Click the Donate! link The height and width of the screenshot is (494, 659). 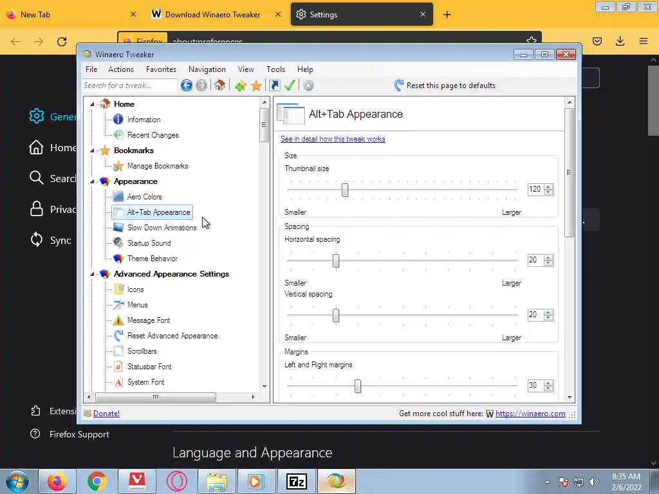point(106,414)
